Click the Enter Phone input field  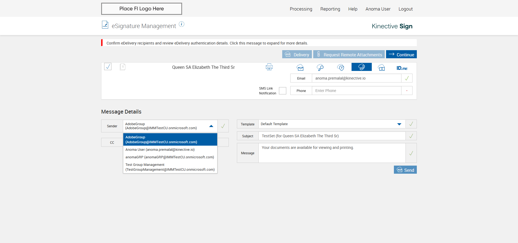pyautogui.click(x=356, y=91)
